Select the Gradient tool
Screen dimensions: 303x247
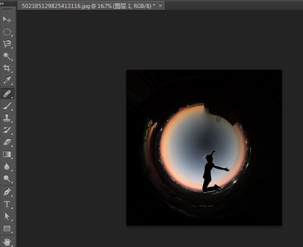7,154
